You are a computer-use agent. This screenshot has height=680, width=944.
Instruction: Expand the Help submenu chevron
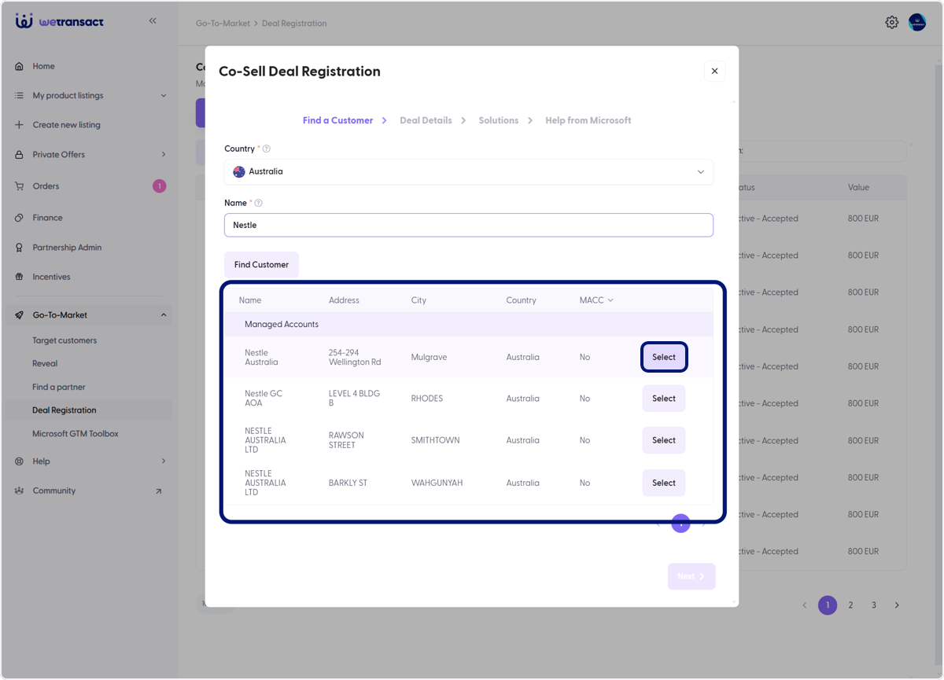(x=164, y=461)
